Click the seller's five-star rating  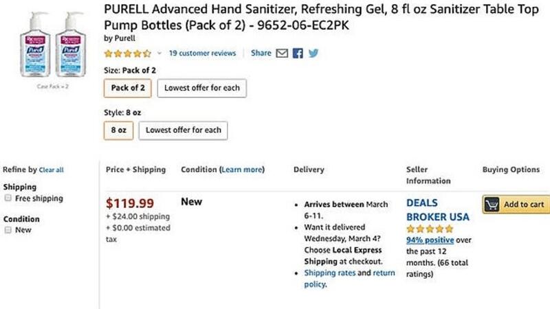point(430,229)
